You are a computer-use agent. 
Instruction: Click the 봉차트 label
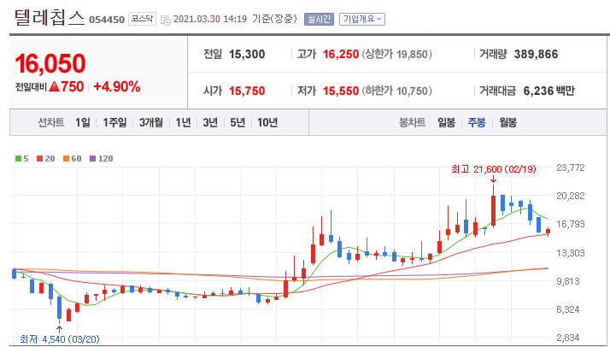pyautogui.click(x=412, y=123)
